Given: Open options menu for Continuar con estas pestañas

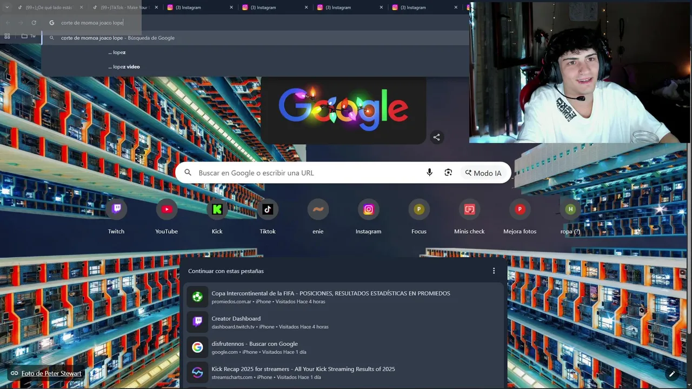Looking at the screenshot, I should coord(494,271).
